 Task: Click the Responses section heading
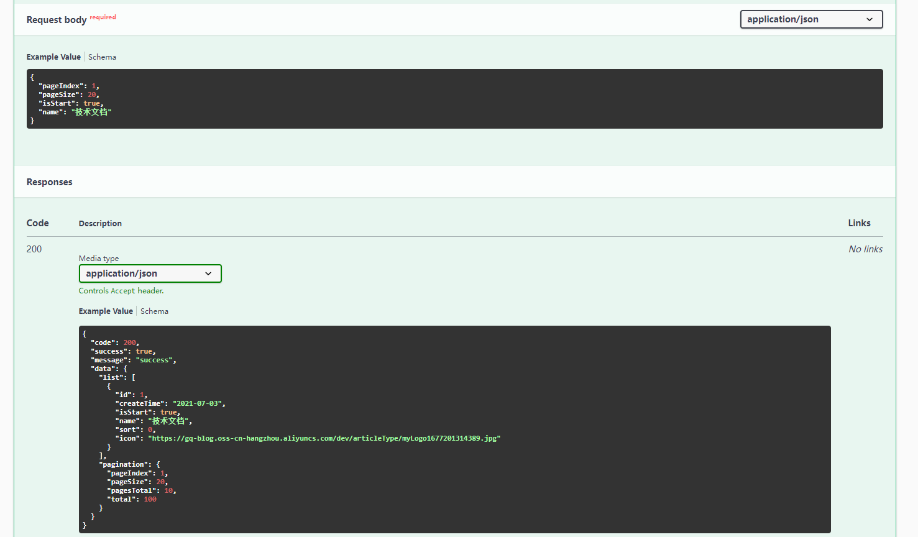tap(50, 182)
